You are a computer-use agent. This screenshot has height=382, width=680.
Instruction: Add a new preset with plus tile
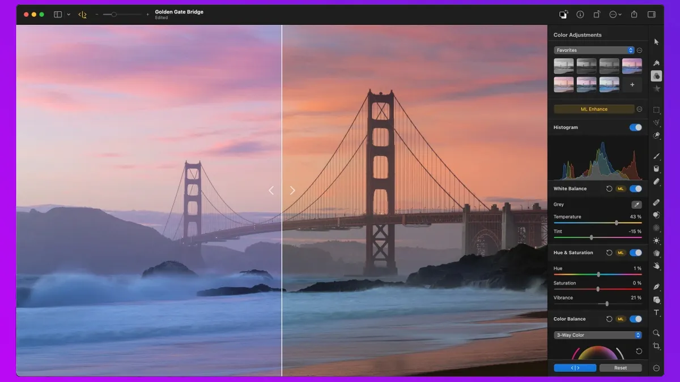pyautogui.click(x=632, y=84)
